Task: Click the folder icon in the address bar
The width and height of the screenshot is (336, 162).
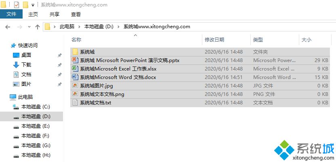Action: pos(47,27)
